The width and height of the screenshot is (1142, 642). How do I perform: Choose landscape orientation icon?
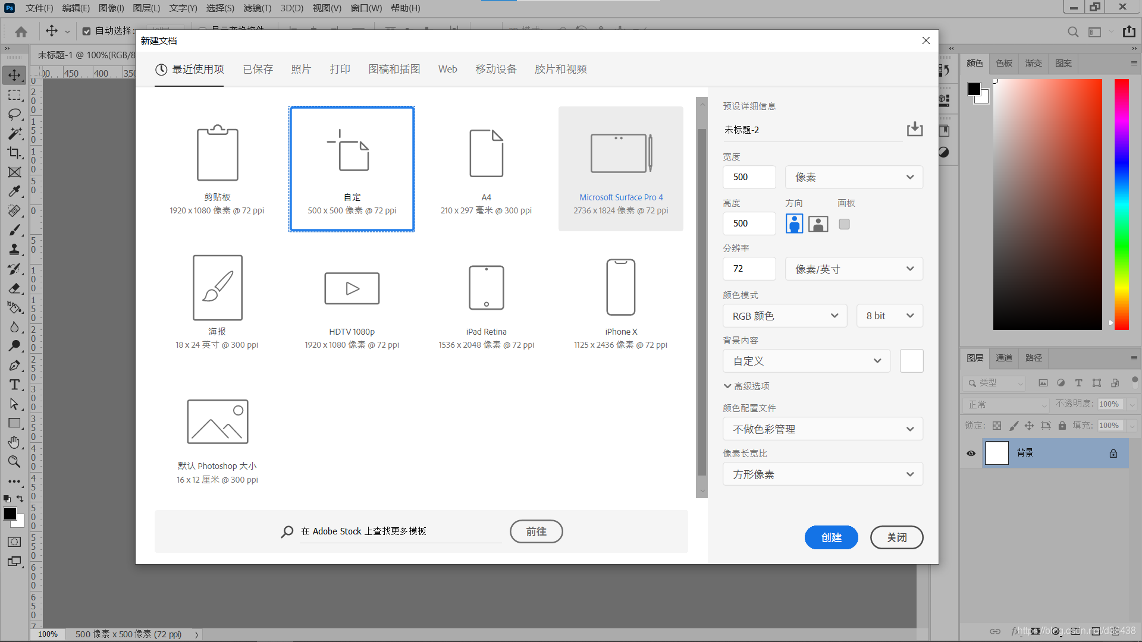pos(818,224)
